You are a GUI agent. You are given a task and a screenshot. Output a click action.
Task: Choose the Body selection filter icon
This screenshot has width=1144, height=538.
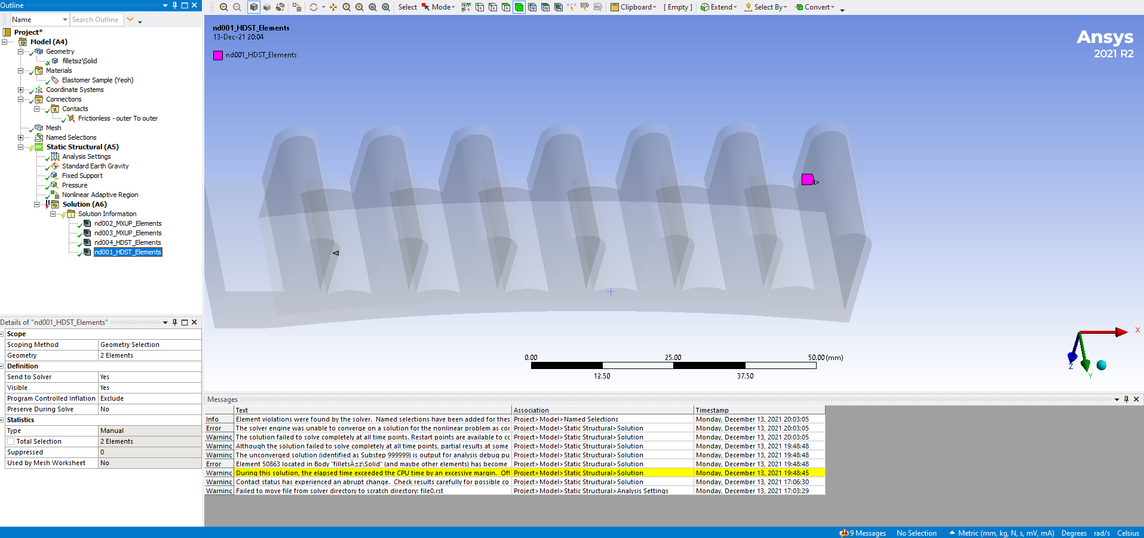point(519,7)
